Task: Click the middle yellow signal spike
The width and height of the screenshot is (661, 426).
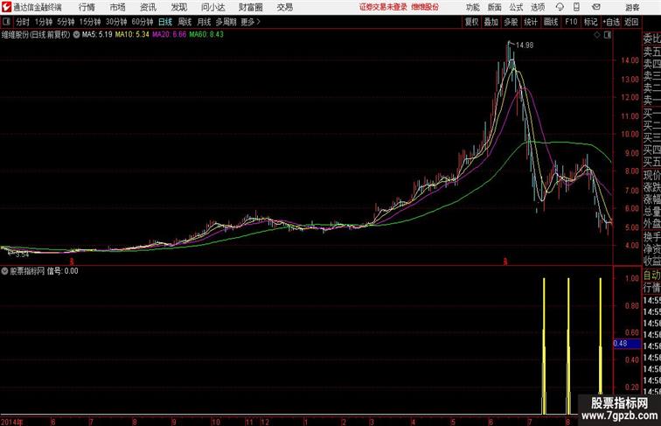Action: point(568,346)
